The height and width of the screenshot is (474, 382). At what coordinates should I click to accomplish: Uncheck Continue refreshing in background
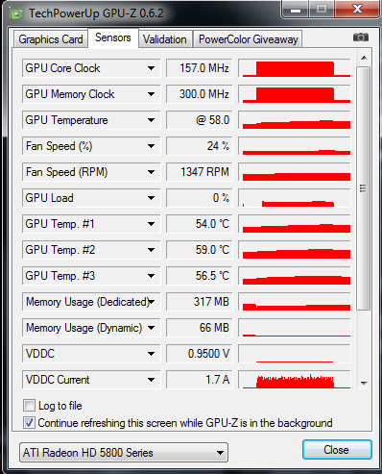[29, 423]
